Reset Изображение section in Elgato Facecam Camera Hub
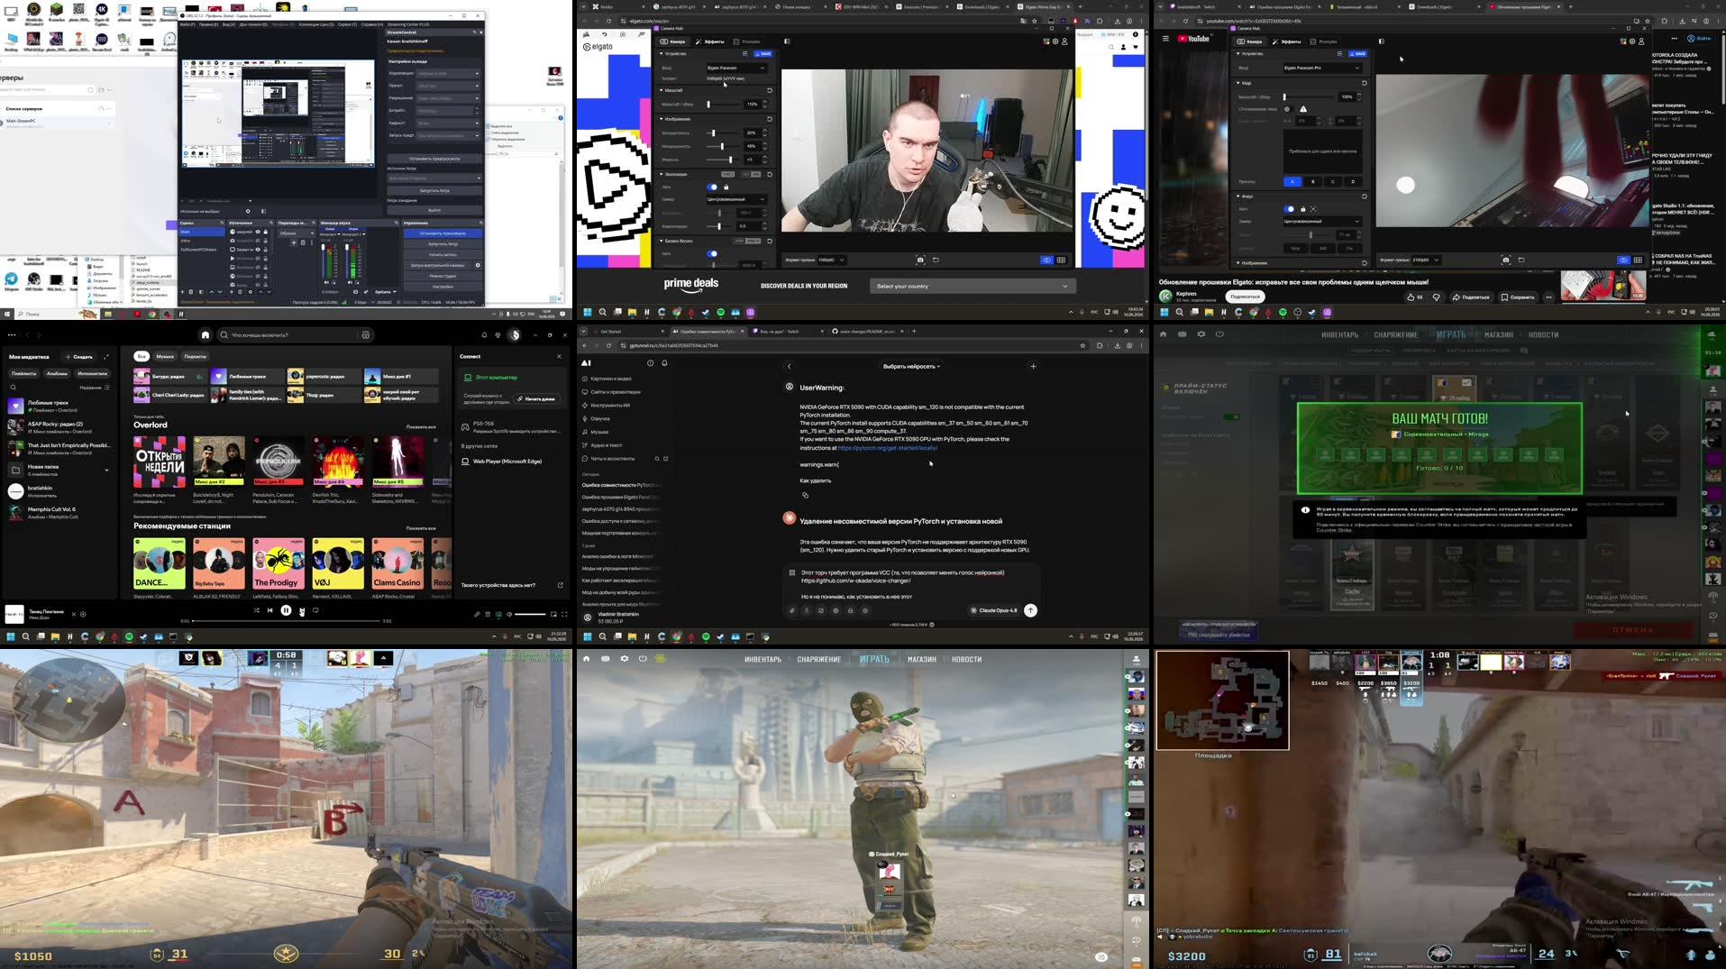 (770, 119)
